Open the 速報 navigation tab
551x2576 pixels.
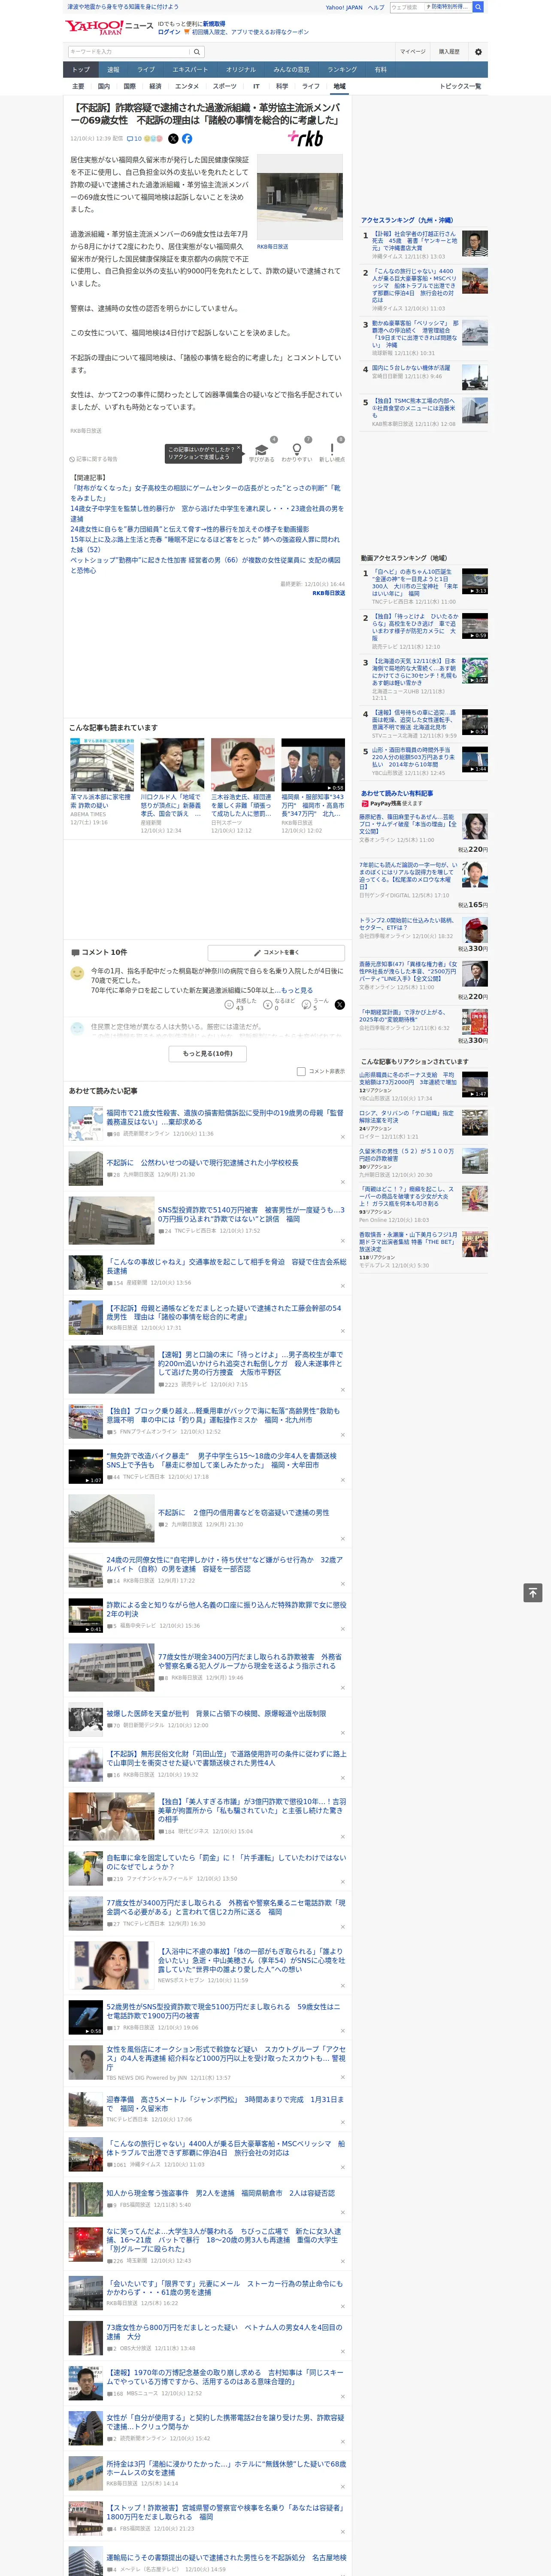click(x=113, y=70)
